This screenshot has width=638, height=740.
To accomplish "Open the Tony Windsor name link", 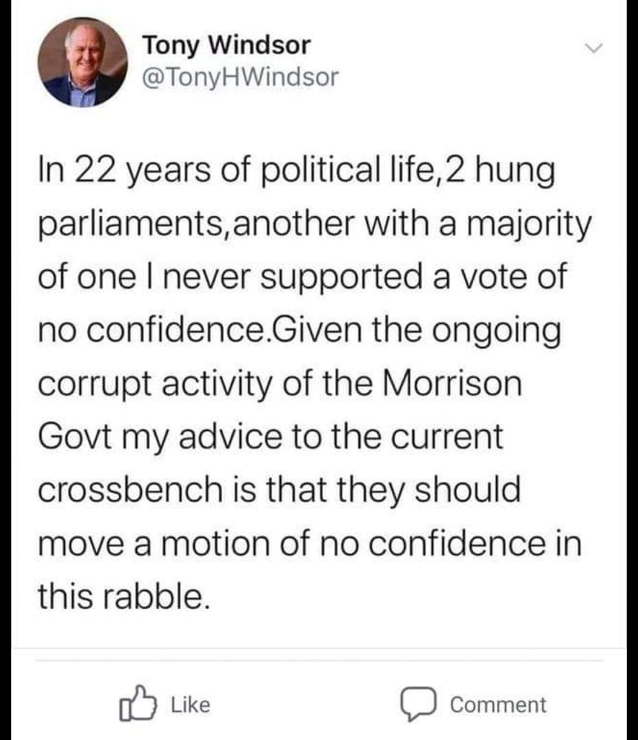I will pyautogui.click(x=226, y=45).
